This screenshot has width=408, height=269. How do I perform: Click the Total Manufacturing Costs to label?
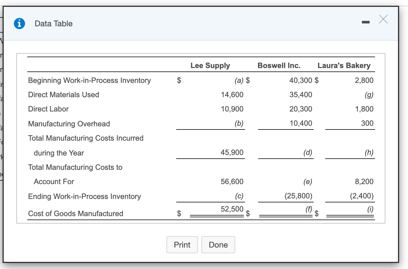[75, 167]
